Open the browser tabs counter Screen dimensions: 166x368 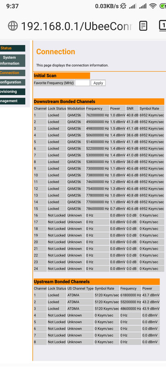(162, 26)
